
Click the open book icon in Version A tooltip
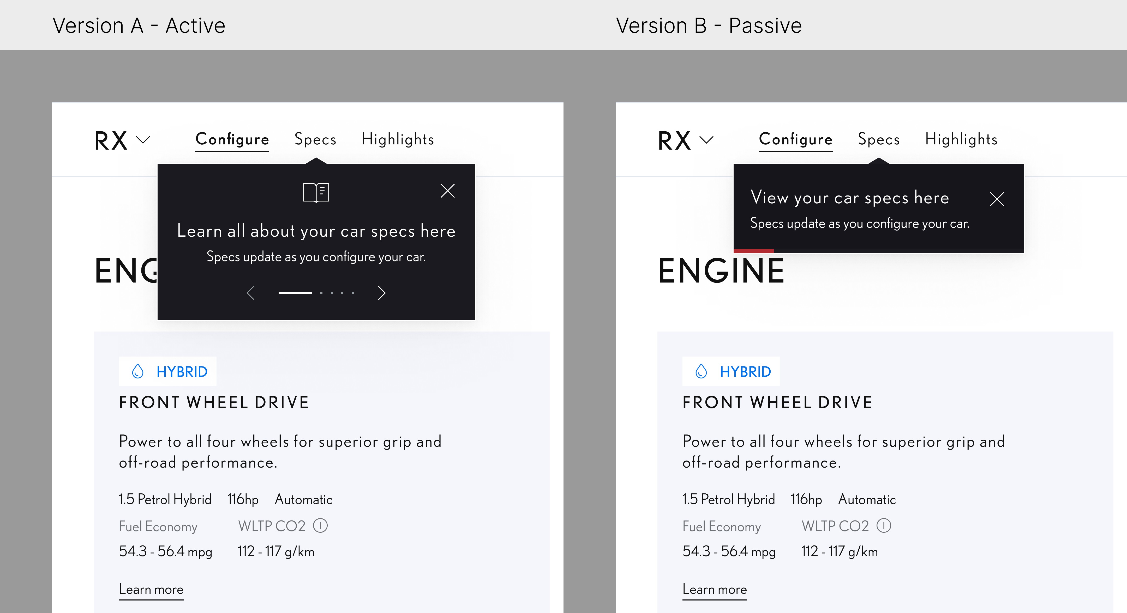[316, 192]
